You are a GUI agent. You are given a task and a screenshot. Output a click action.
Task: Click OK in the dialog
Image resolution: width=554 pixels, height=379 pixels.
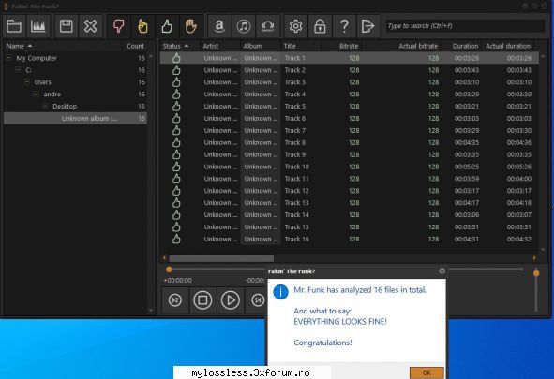427,372
